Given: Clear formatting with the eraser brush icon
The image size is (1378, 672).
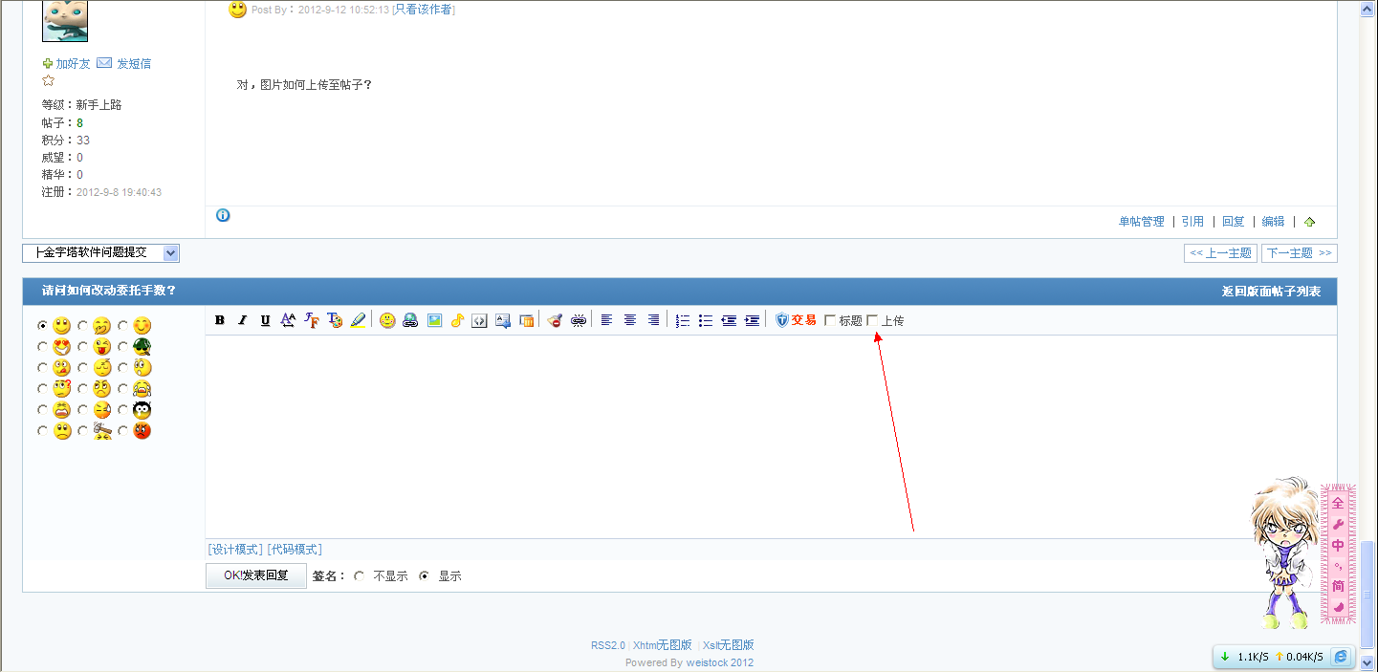Looking at the screenshot, I should pyautogui.click(x=555, y=320).
